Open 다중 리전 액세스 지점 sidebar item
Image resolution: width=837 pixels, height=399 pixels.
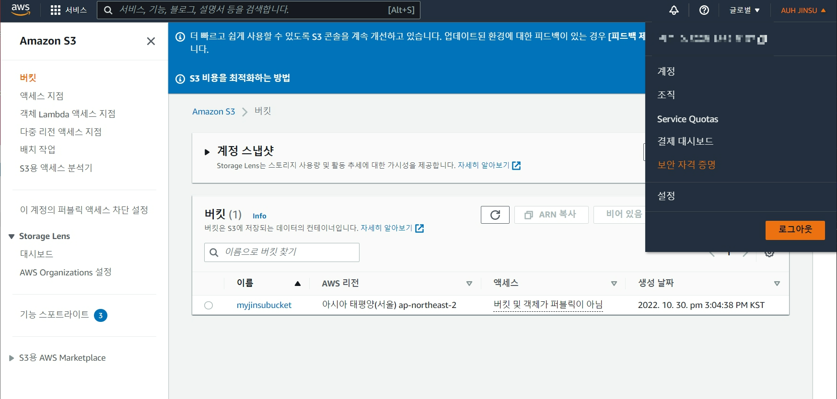(x=61, y=132)
